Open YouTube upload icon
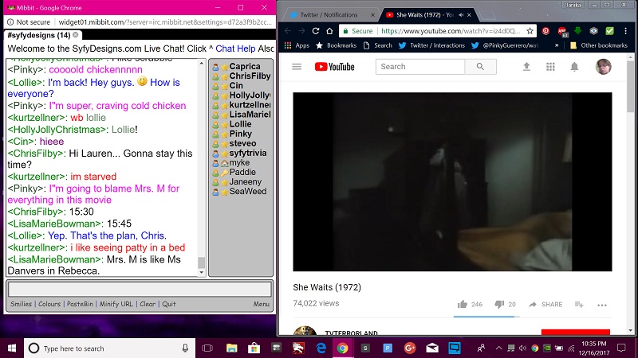The width and height of the screenshot is (638, 358). pyautogui.click(x=526, y=67)
